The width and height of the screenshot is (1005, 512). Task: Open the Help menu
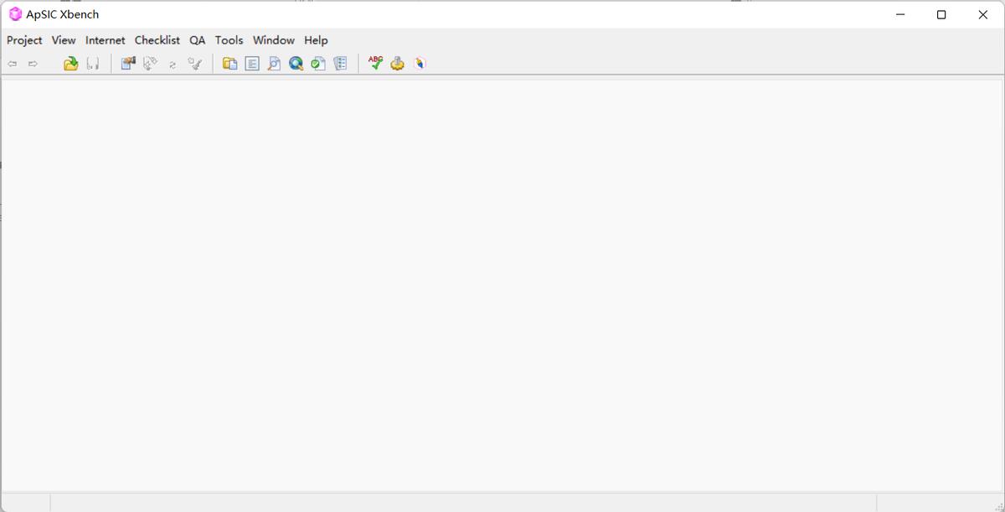coord(316,40)
